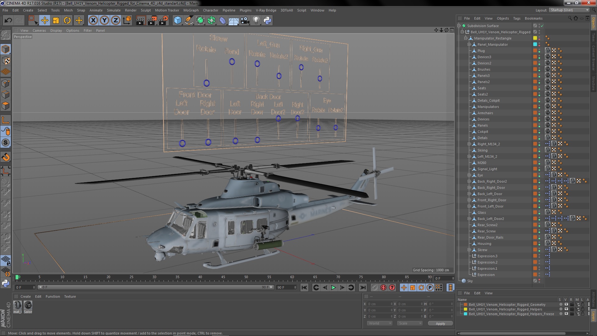
Task: Expand the Right_M134_2 object
Action: pos(469,144)
